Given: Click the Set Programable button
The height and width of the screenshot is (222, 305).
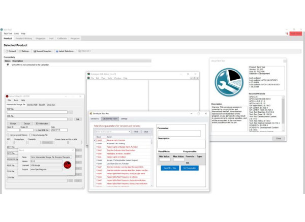Looking at the screenshot, I should pyautogui.click(x=189, y=168).
